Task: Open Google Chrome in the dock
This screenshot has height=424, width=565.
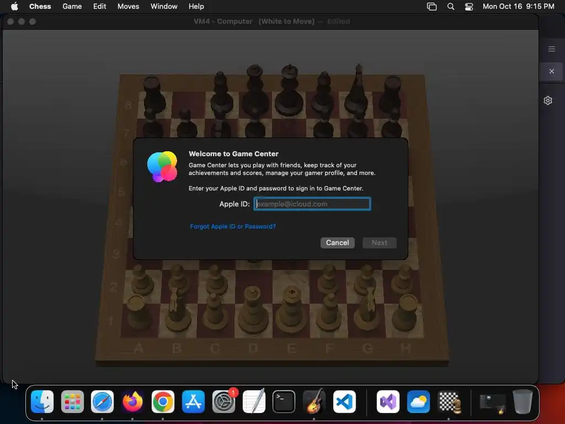Action: [x=163, y=402]
